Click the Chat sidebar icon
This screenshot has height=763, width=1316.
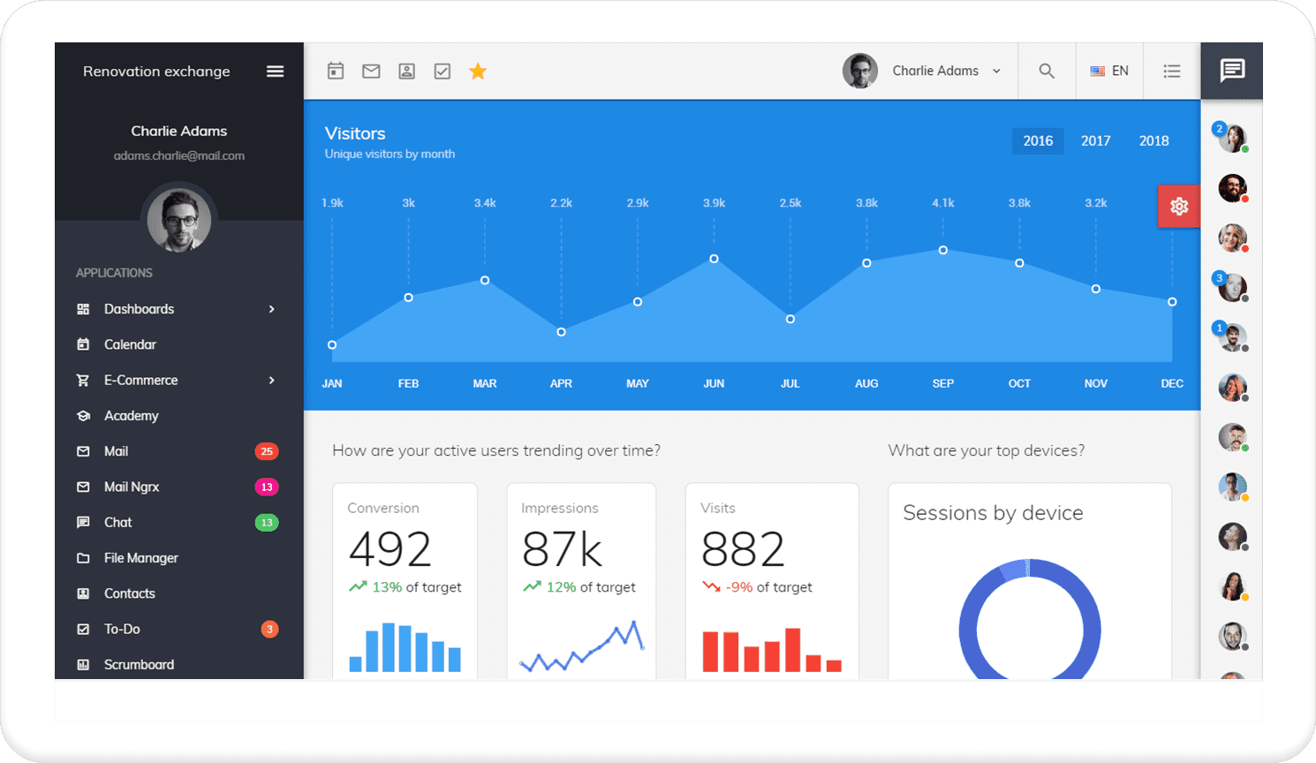pyautogui.click(x=83, y=523)
